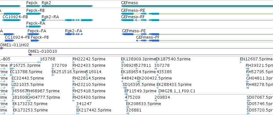Click EST feature 448424
Image resolution: width=273 pixels, height=115 pixels.
(129, 78)
